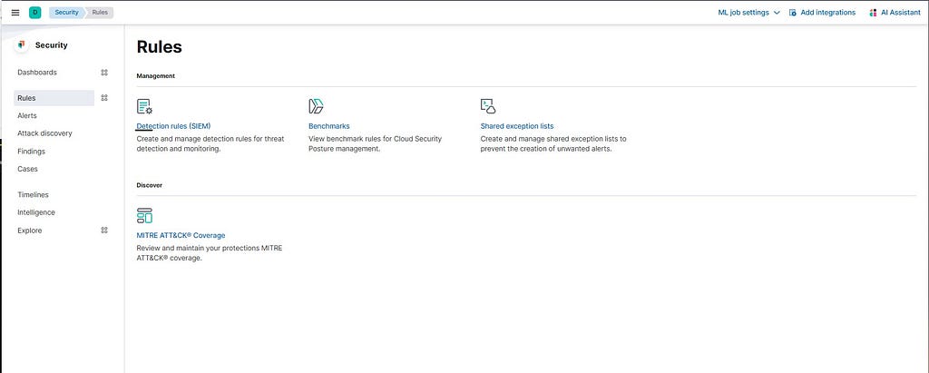Viewport: 929px width, 373px height.
Task: Open the AI Assistant
Action: coord(895,13)
